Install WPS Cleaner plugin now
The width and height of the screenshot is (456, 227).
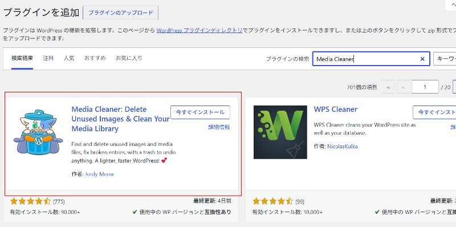(434, 112)
